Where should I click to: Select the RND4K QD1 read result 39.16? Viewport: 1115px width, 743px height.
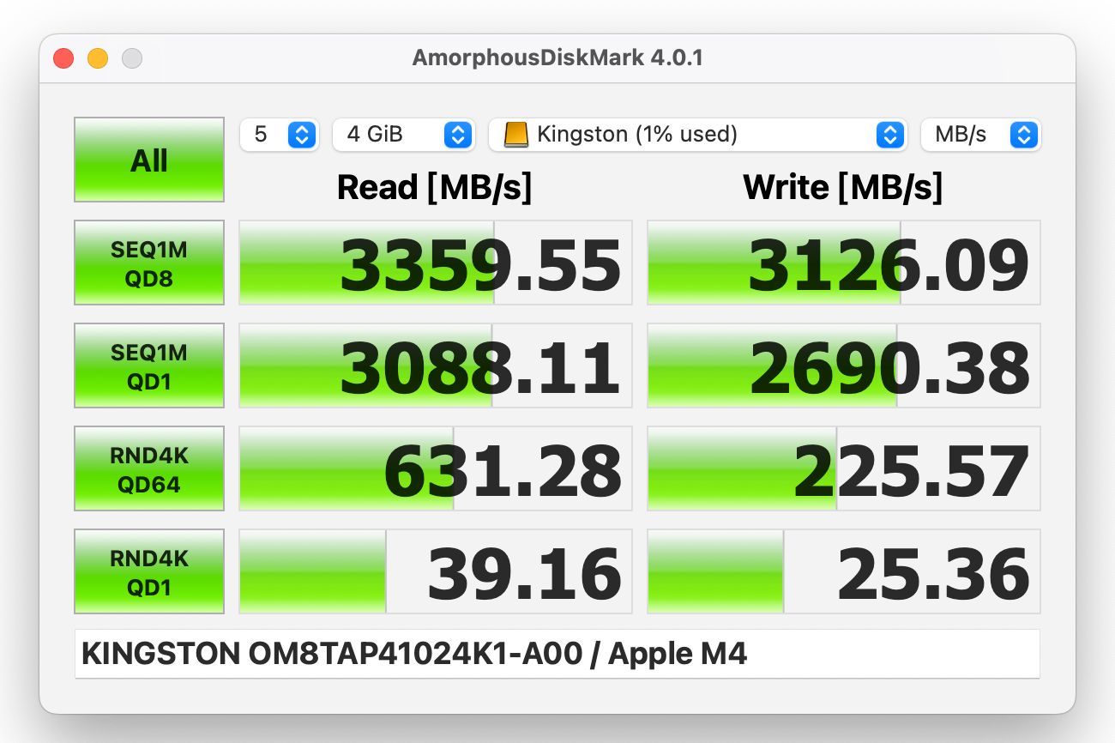(436, 571)
